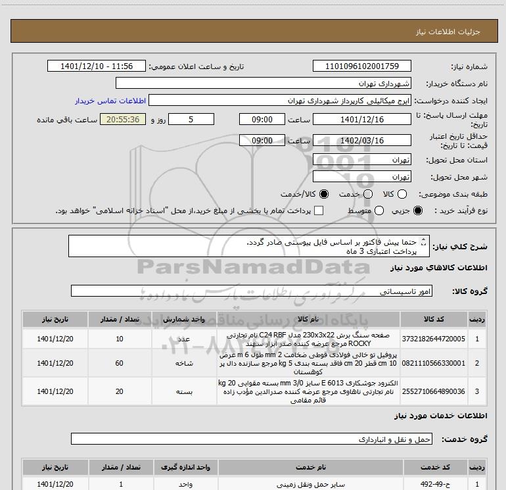
Task: Click the واحد اندازه گیری column header
Action: click(185, 467)
